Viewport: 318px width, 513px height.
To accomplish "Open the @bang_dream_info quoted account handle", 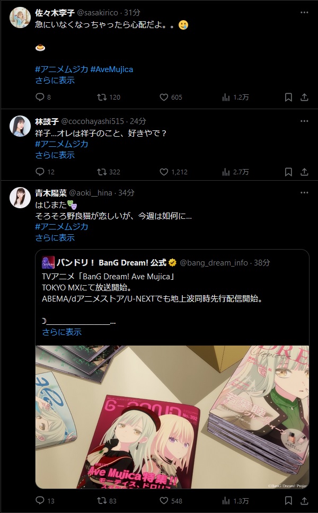I will click(x=214, y=263).
